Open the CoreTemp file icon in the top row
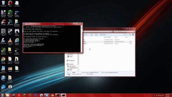The width and height of the screenshot is (172, 97). [x=17, y=4]
